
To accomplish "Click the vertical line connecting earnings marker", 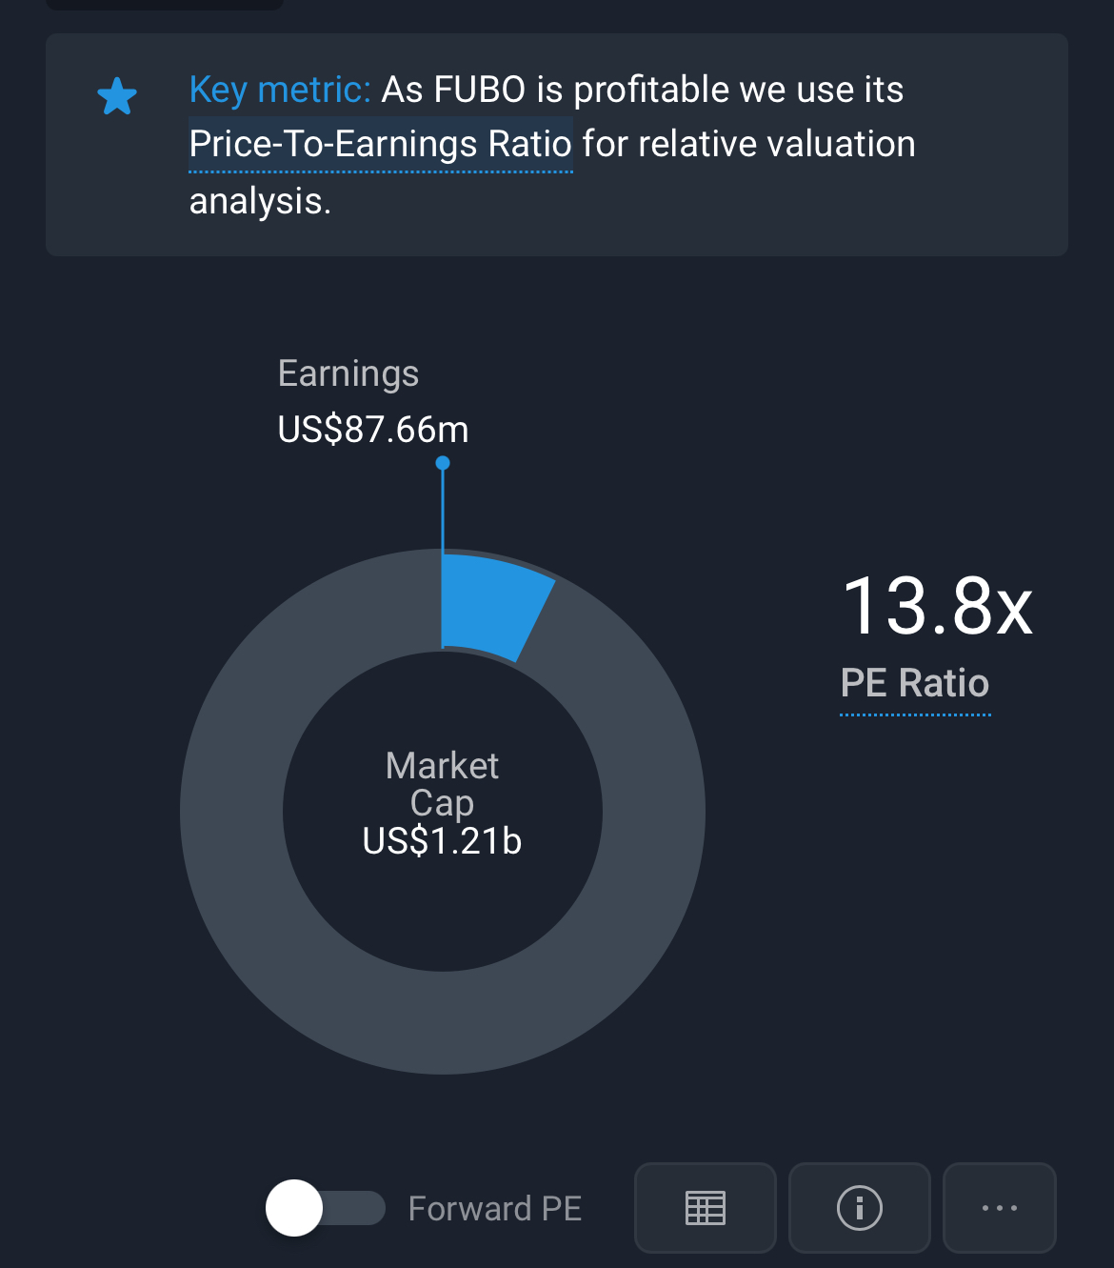I will click(x=443, y=510).
